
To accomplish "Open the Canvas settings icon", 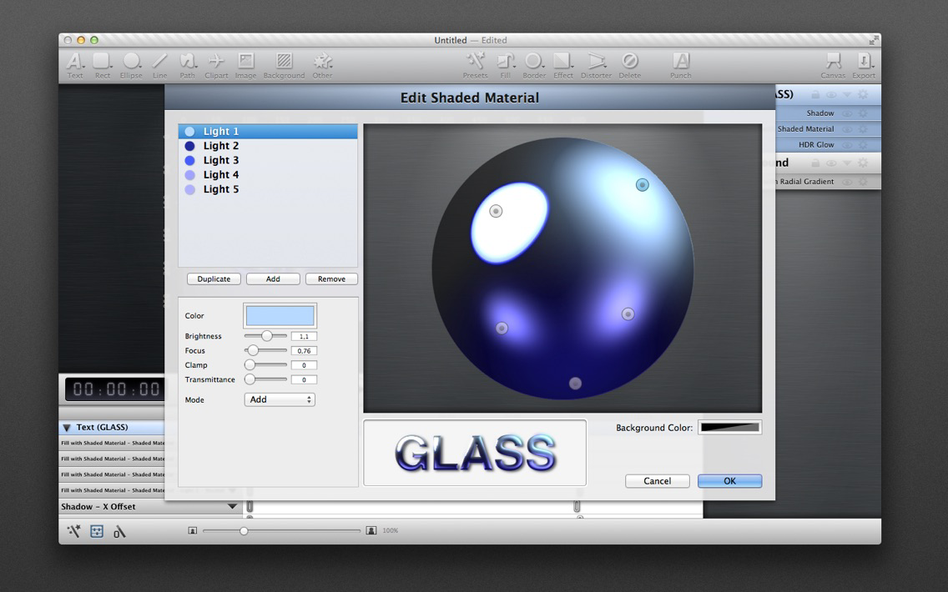I will [833, 65].
